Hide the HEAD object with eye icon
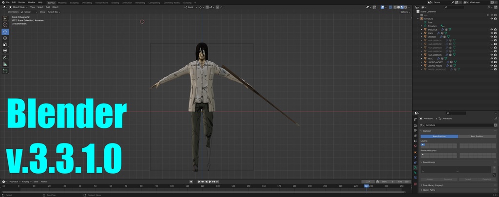499x197 pixels. 491,58
